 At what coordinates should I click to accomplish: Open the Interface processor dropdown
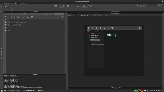point(7,10)
